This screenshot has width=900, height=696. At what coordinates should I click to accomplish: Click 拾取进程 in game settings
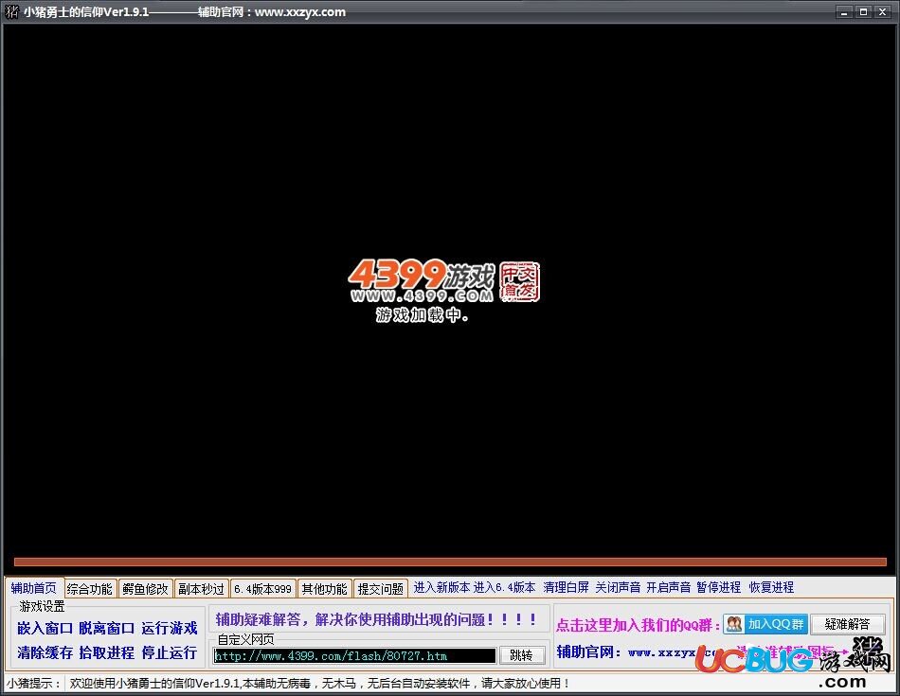(107, 652)
